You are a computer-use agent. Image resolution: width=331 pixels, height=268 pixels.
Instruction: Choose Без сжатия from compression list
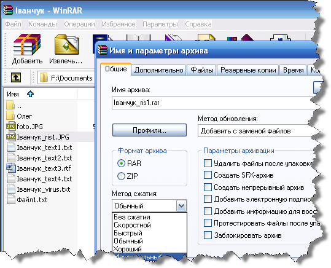[x=149, y=217]
